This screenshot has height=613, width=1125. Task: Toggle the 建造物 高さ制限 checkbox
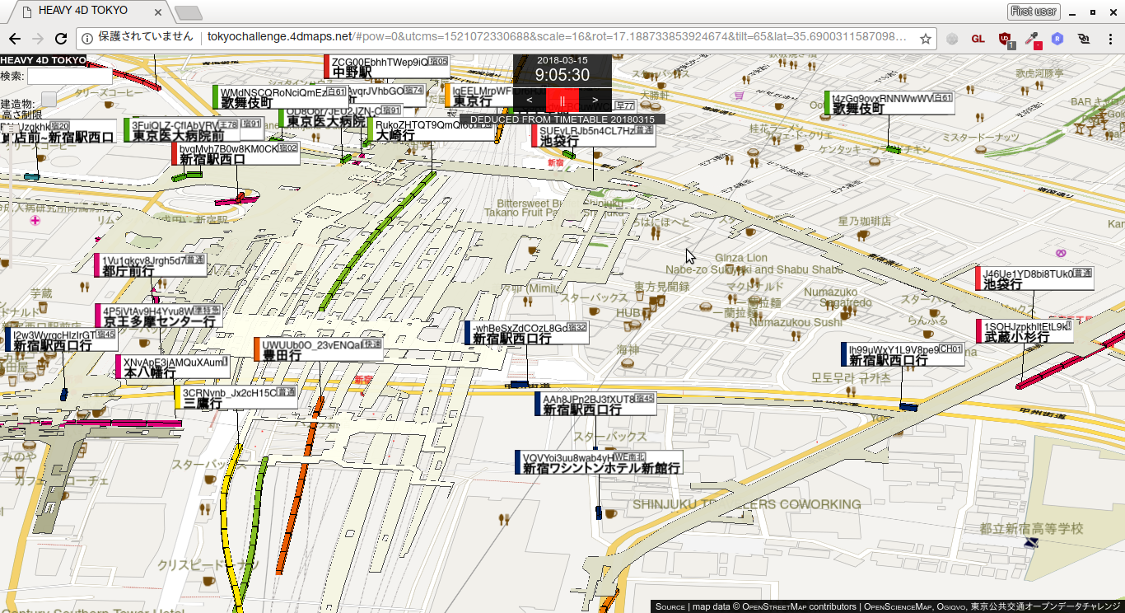pos(49,99)
